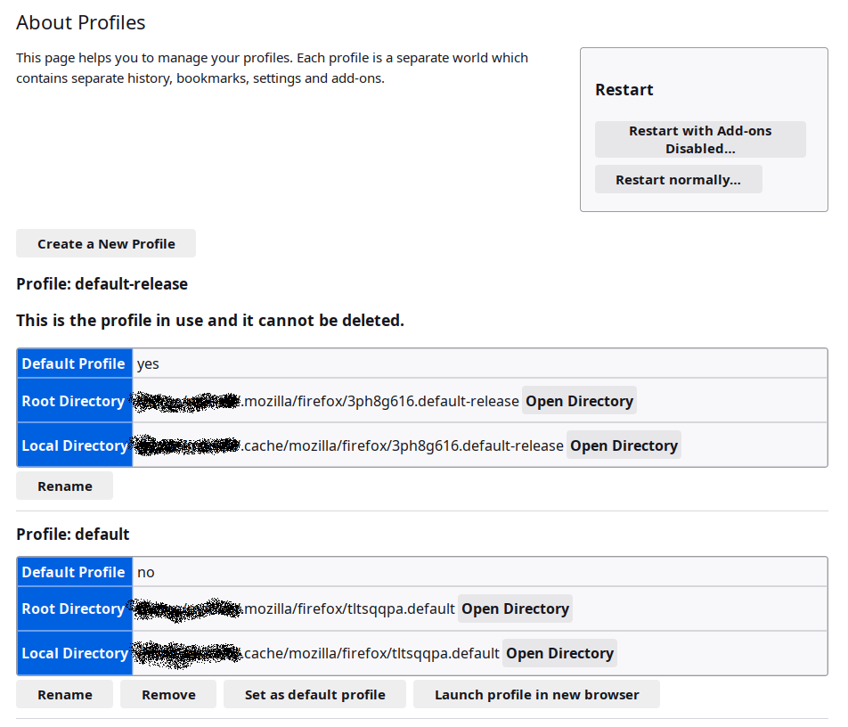Open Root Directory of tltsqqpa.default profile

[515, 609]
